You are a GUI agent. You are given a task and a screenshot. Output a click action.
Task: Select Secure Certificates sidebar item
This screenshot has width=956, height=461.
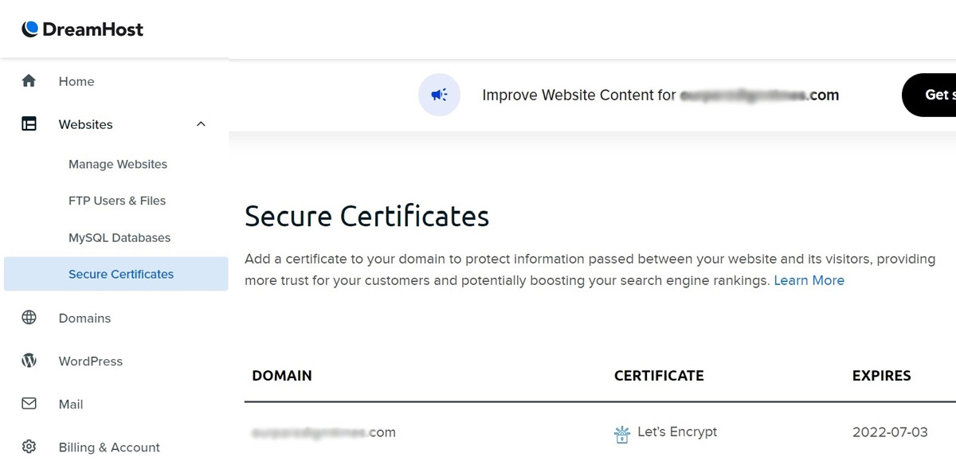(116, 274)
